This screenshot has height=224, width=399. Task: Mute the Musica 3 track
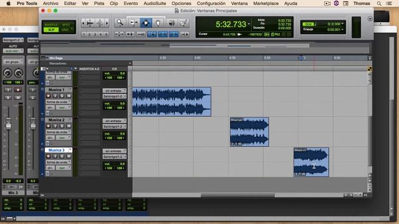click(x=69, y=156)
